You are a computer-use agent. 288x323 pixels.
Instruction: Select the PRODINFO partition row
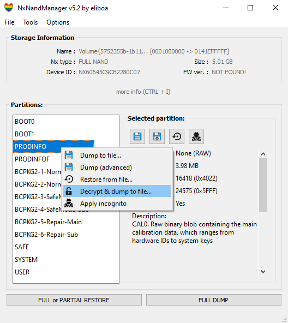tap(53, 146)
